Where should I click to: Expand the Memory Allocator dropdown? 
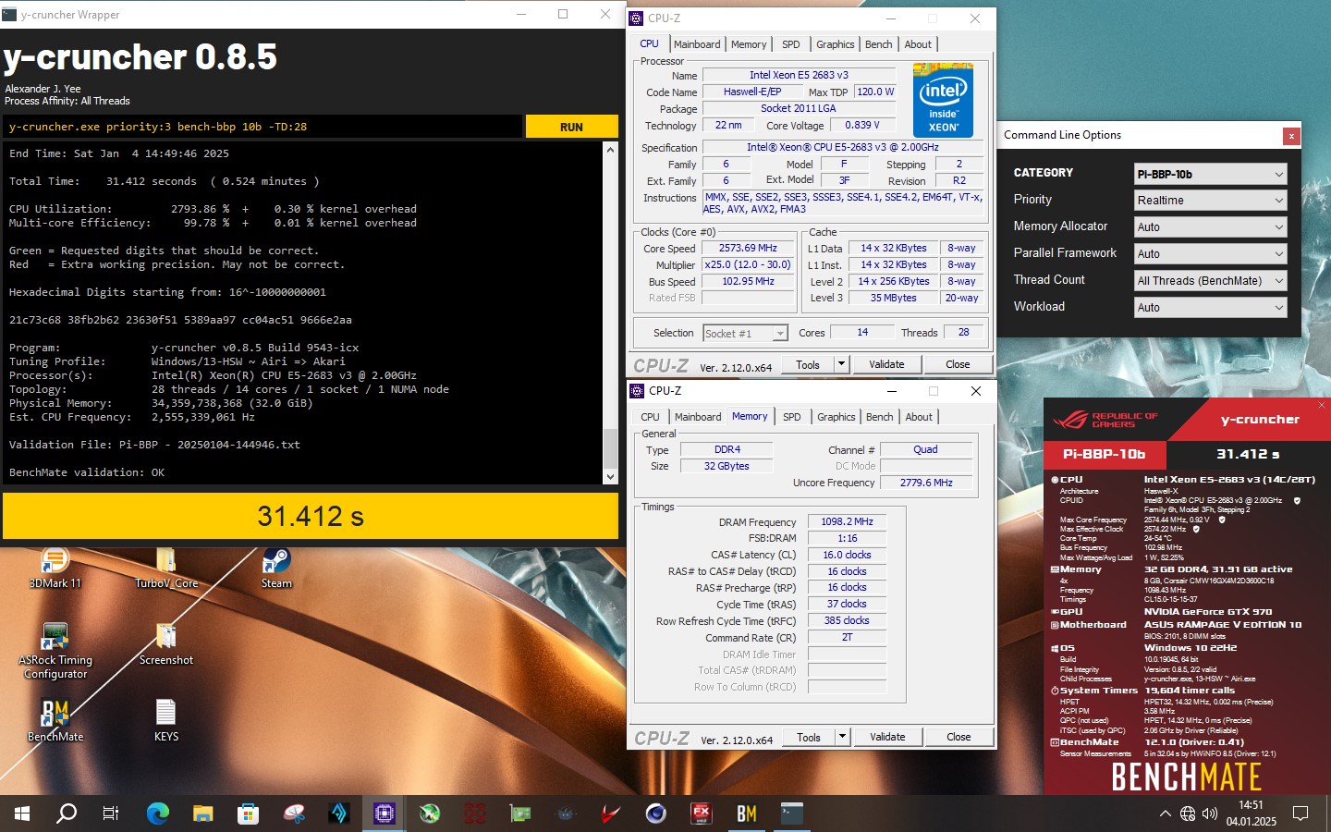tap(1211, 226)
